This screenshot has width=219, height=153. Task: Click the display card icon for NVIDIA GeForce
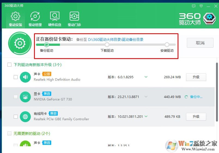(25, 97)
